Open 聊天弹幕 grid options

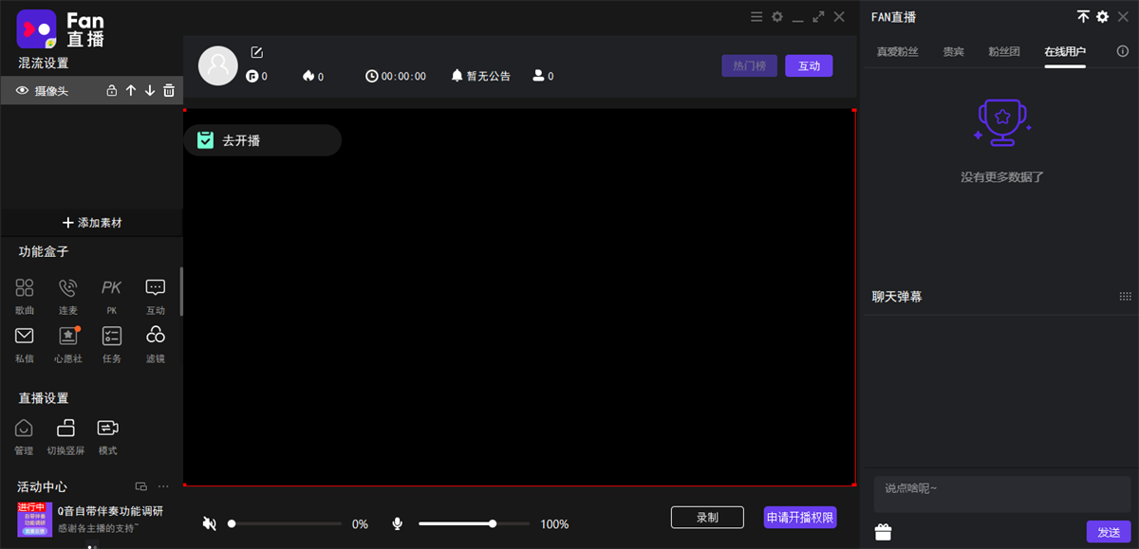(1125, 297)
